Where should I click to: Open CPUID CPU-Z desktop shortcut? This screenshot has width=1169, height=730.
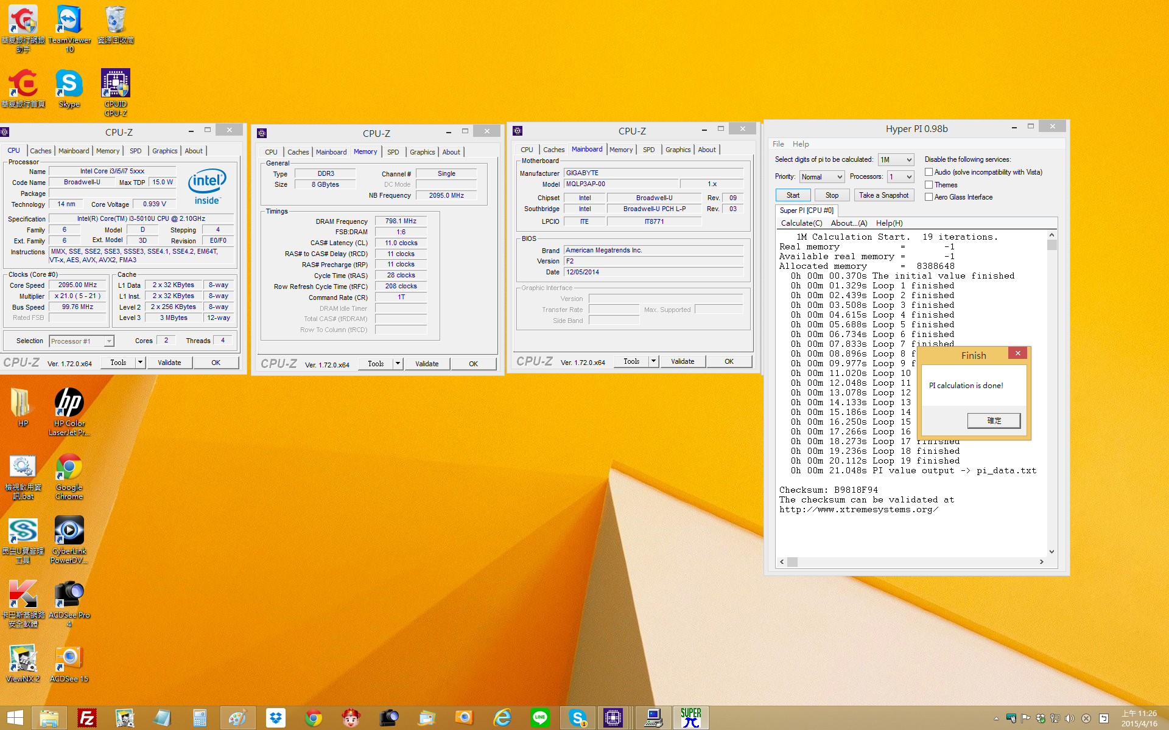click(x=116, y=92)
